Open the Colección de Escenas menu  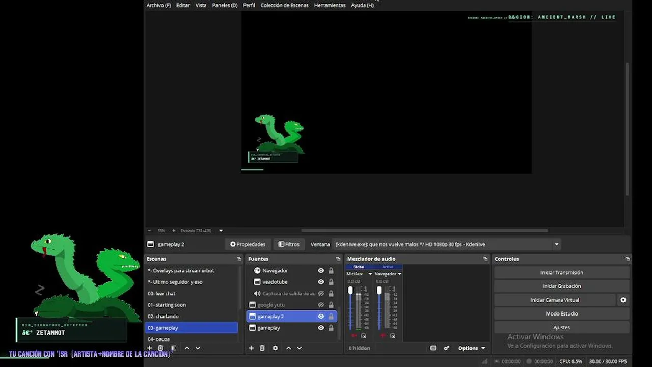[x=285, y=5]
